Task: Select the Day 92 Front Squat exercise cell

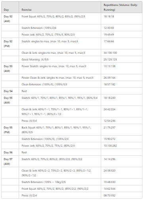Action: pos(60,19)
